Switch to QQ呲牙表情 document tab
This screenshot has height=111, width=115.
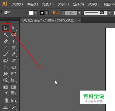click(x=48, y=20)
